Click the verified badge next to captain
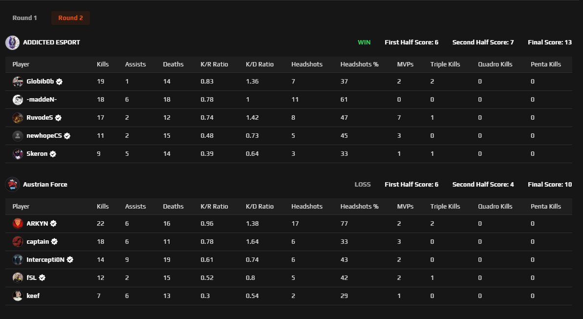Image resolution: width=583 pixels, height=319 pixels. pos(54,242)
